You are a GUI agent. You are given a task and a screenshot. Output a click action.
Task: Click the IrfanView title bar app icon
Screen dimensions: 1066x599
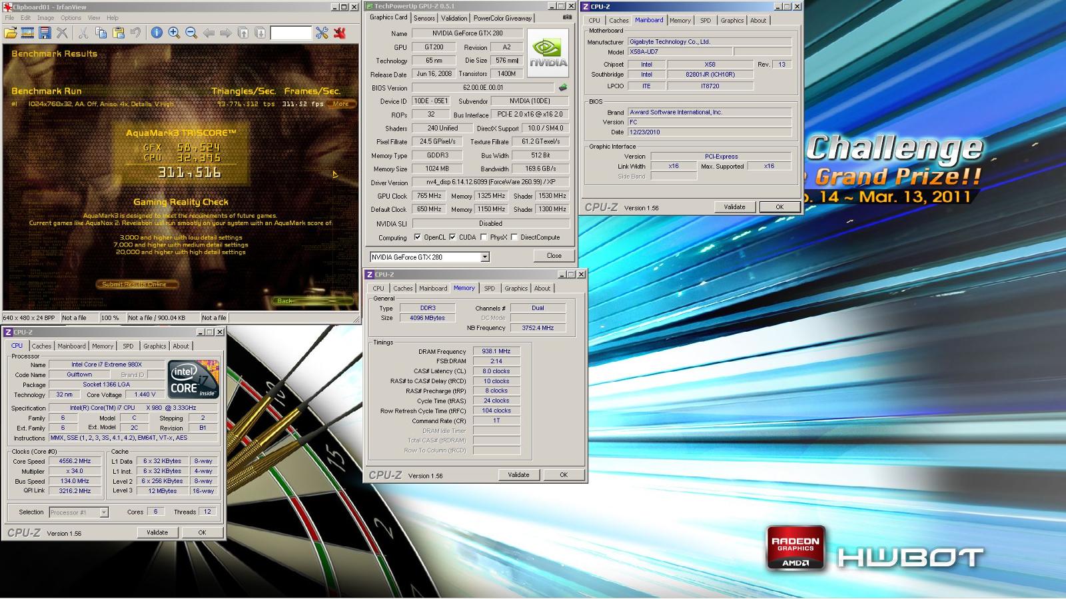click(7, 7)
